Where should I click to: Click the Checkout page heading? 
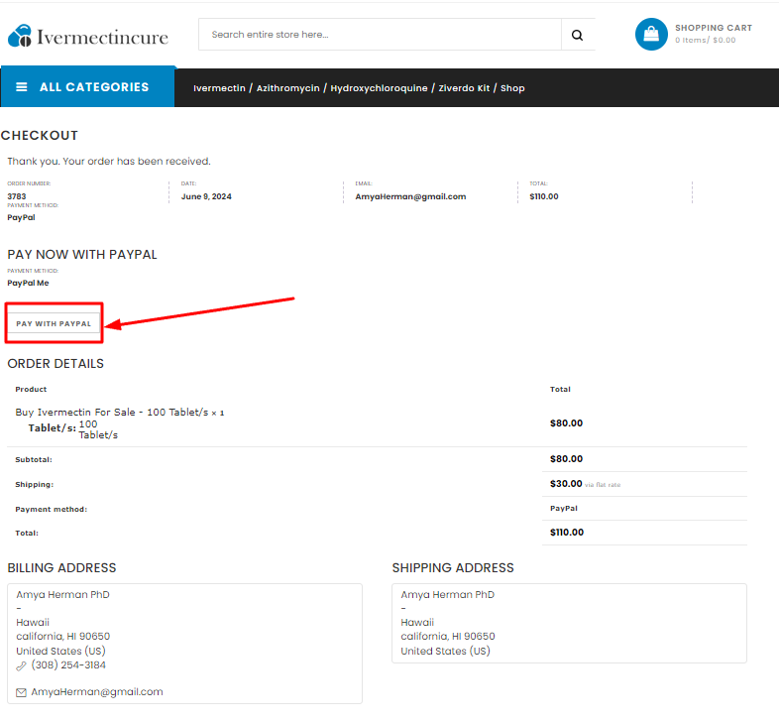click(x=40, y=135)
